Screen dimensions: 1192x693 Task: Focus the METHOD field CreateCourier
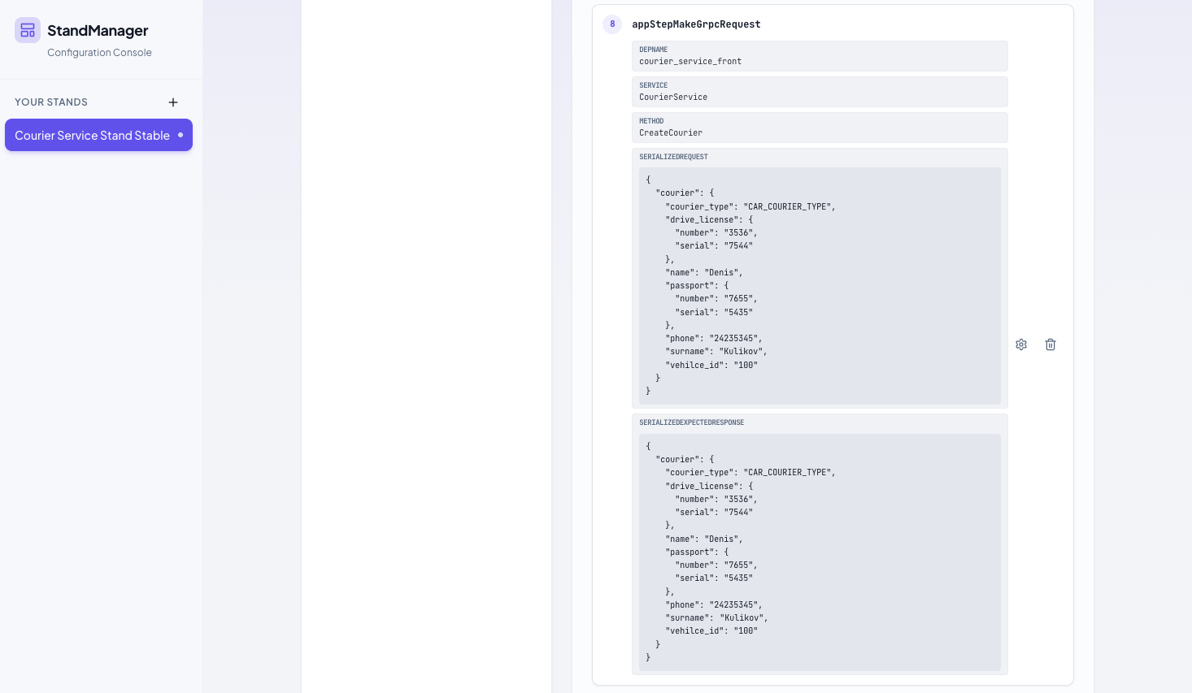pyautogui.click(x=671, y=133)
